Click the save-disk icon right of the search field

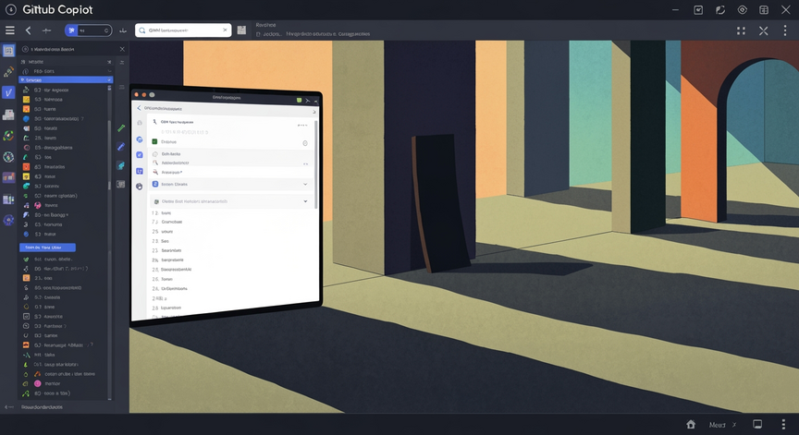pyautogui.click(x=241, y=30)
